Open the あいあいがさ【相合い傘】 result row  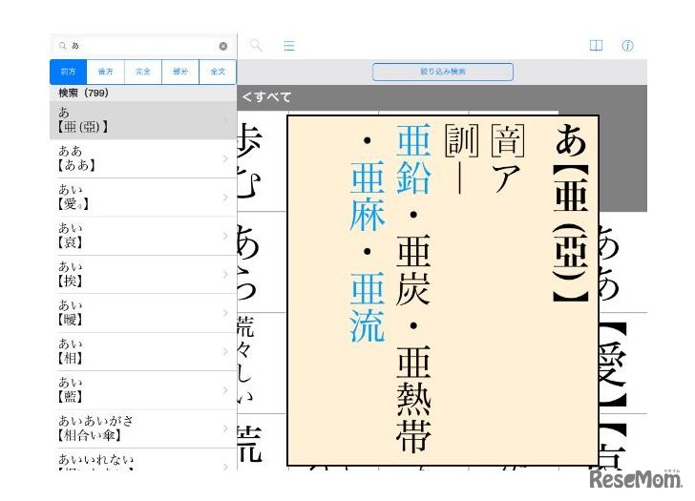143,428
